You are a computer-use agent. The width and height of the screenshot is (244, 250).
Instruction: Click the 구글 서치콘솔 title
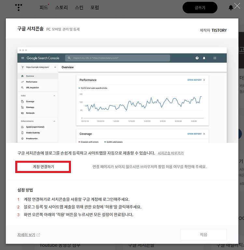(31, 29)
